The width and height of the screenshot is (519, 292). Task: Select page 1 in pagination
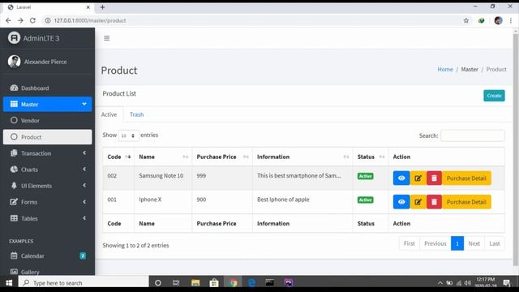[x=457, y=243]
